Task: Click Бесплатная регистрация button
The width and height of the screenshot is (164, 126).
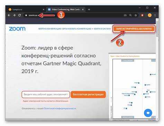Action: pyautogui.click(x=88, y=94)
